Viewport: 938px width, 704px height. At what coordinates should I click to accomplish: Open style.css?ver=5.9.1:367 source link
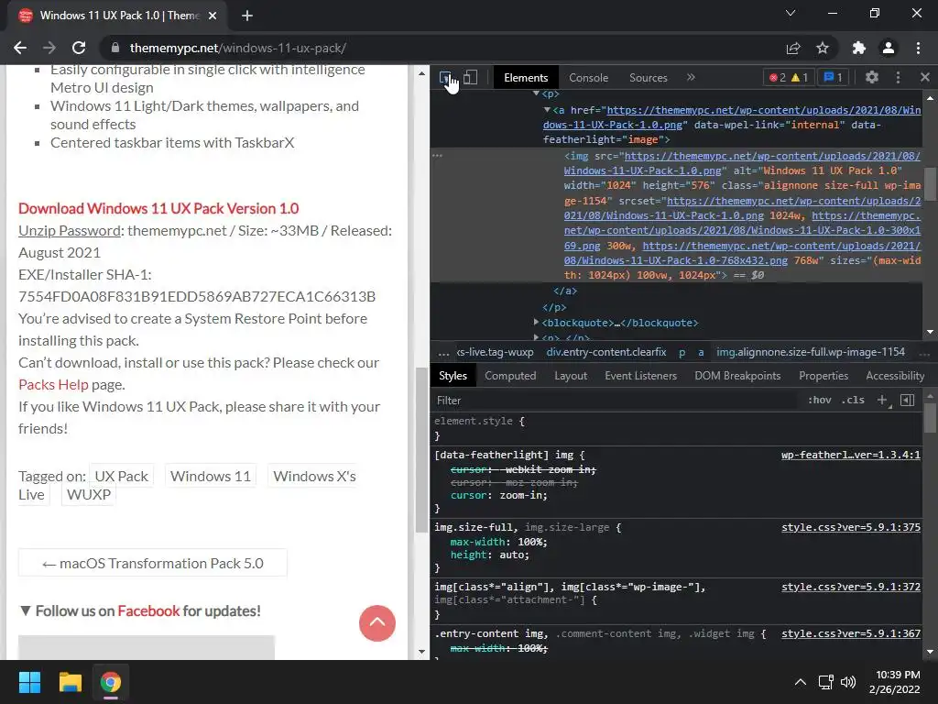point(851,633)
